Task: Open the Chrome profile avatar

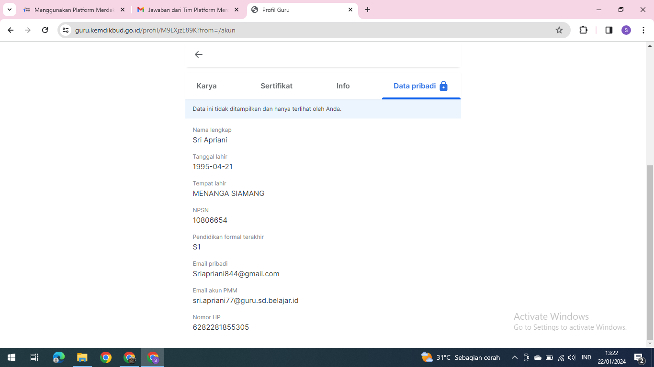Action: point(626,30)
